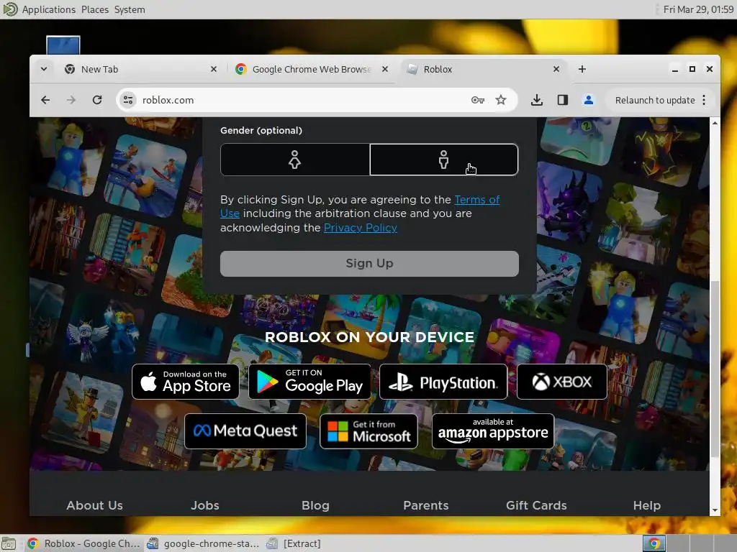Open the saved passwords key icon
This screenshot has width=737, height=552.
tap(478, 100)
